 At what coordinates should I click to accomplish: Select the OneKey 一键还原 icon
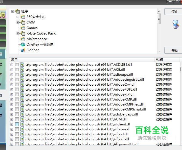click(x=23, y=44)
